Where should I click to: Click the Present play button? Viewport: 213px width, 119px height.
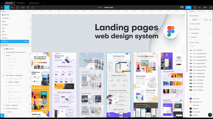point(195,8)
